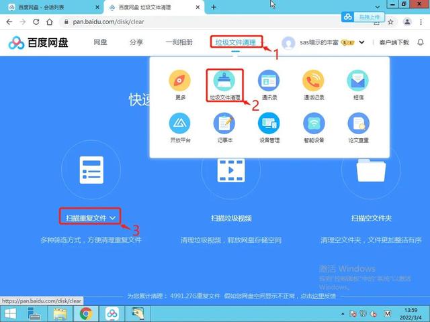This screenshot has width=430, height=322.
Task: Click the junk video film icon
Action: (231, 170)
